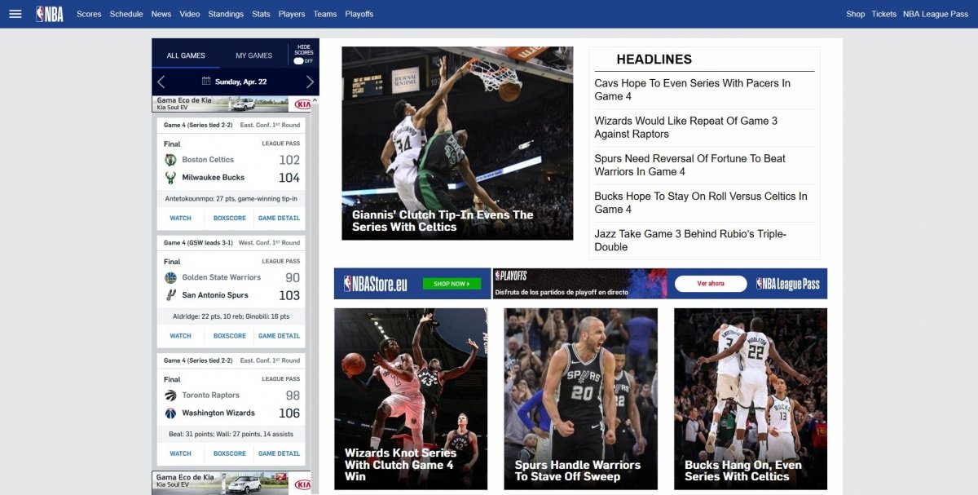This screenshot has height=495, width=978.
Task: Open the hamburger menu icon
Action: [15, 14]
